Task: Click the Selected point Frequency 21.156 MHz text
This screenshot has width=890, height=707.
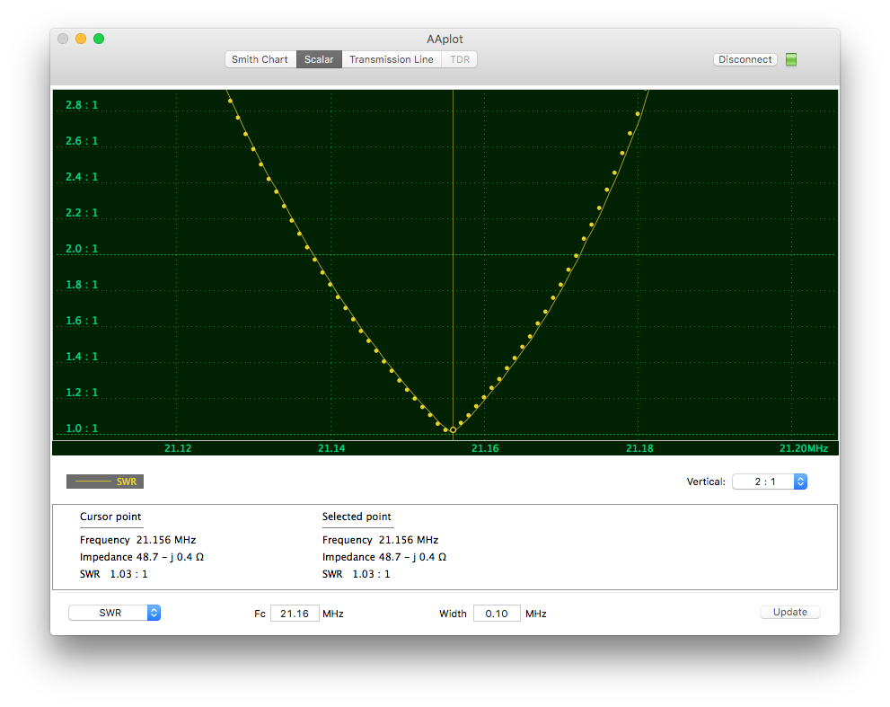Action: [380, 540]
